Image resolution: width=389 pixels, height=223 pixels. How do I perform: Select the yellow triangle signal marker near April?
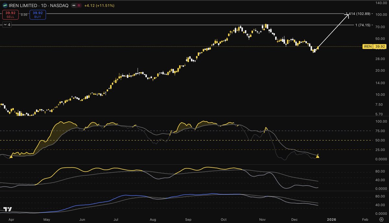pyautogui.click(x=11, y=156)
